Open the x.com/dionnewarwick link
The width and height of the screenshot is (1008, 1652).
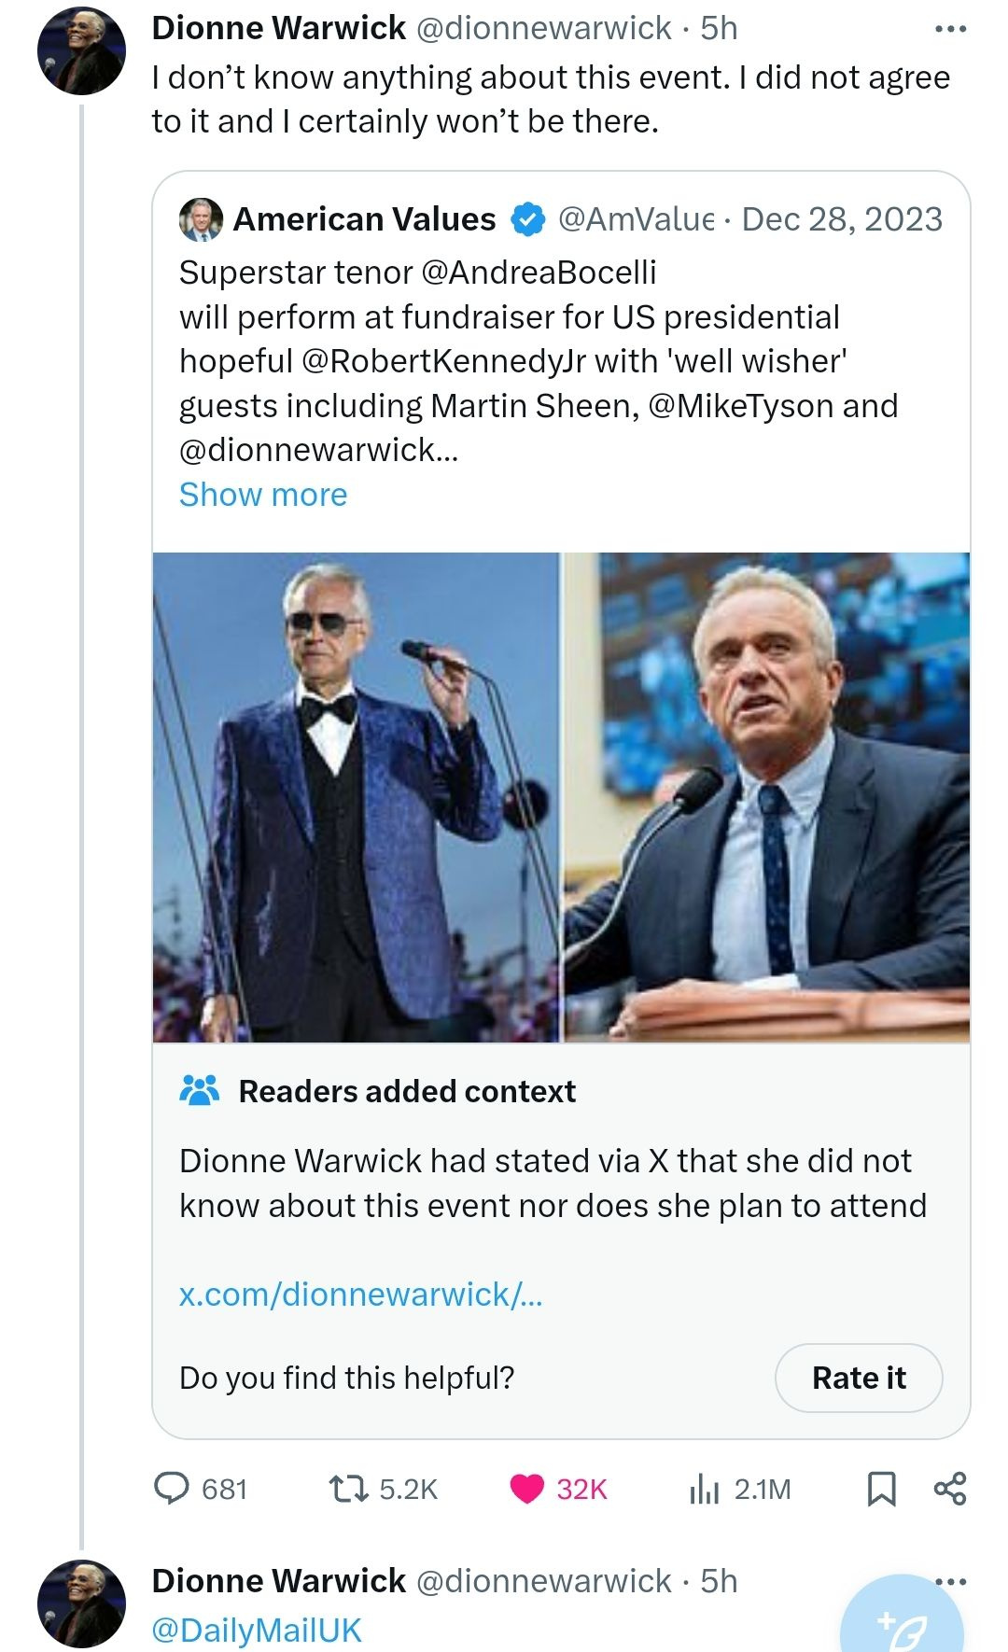click(x=360, y=1295)
